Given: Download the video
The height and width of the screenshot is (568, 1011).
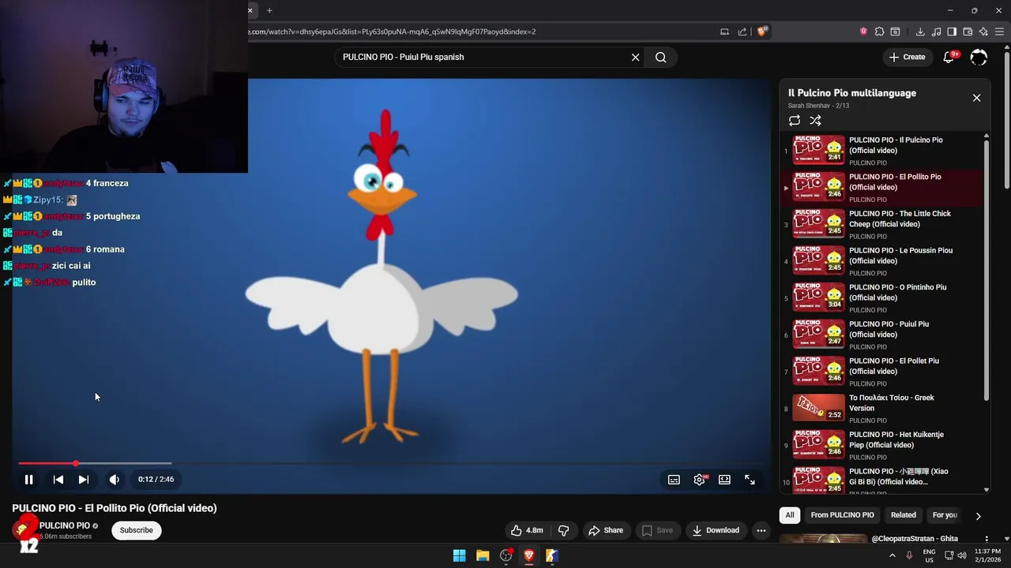Looking at the screenshot, I should tap(716, 530).
